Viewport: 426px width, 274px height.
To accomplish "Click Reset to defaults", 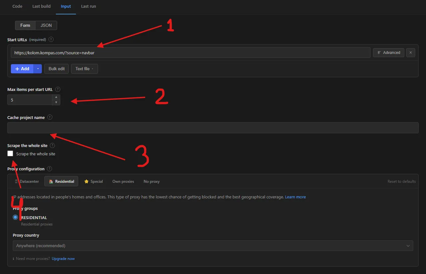I will click(x=402, y=181).
